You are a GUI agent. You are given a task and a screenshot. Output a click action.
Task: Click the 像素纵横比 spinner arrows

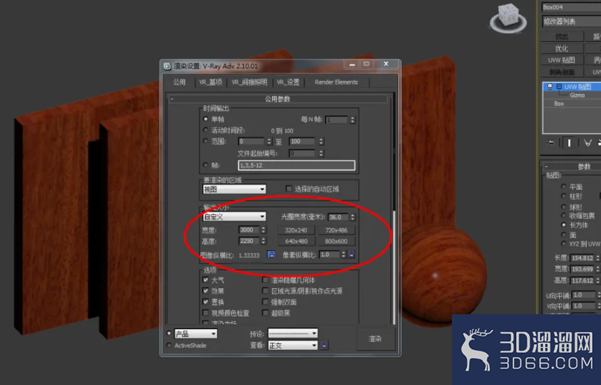click(x=344, y=255)
